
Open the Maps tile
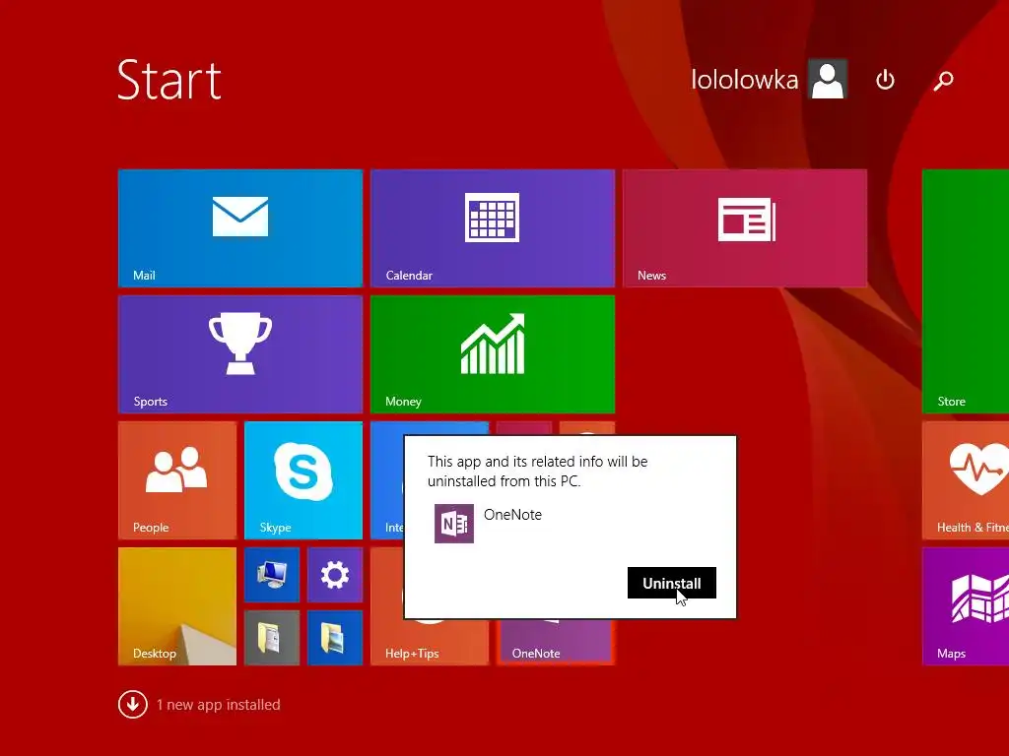coord(966,605)
